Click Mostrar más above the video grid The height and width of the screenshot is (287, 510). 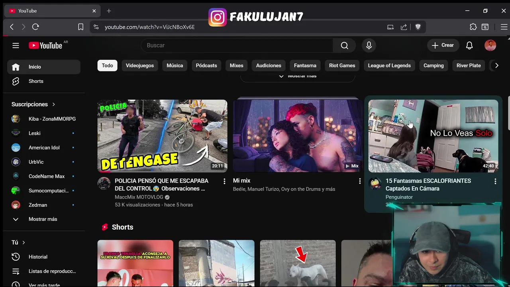tap(298, 76)
